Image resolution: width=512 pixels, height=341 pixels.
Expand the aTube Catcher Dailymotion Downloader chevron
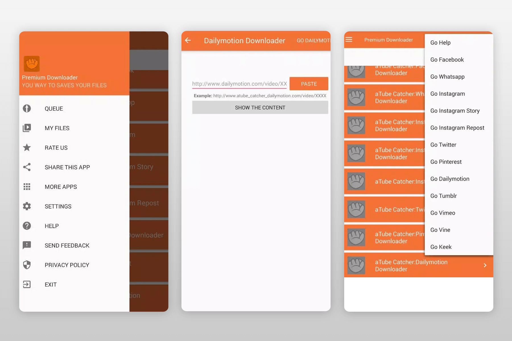point(485,265)
